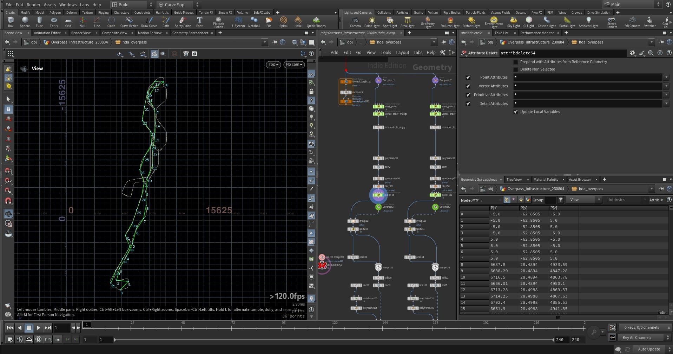Open the network editor Layout menu
Screen dimensions: 673x354
coord(402,53)
